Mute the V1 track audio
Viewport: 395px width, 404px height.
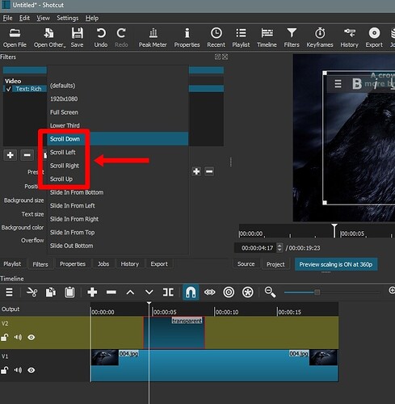(18, 370)
